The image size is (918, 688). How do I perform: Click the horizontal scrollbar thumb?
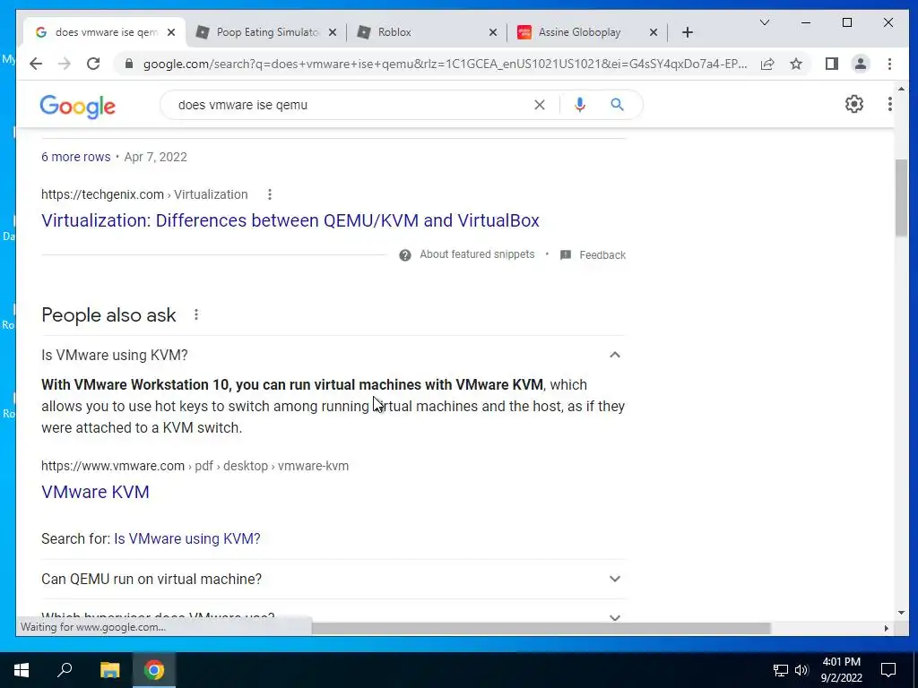point(541,628)
